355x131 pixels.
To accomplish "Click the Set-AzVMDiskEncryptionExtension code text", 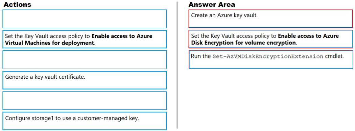I will coord(268,57).
